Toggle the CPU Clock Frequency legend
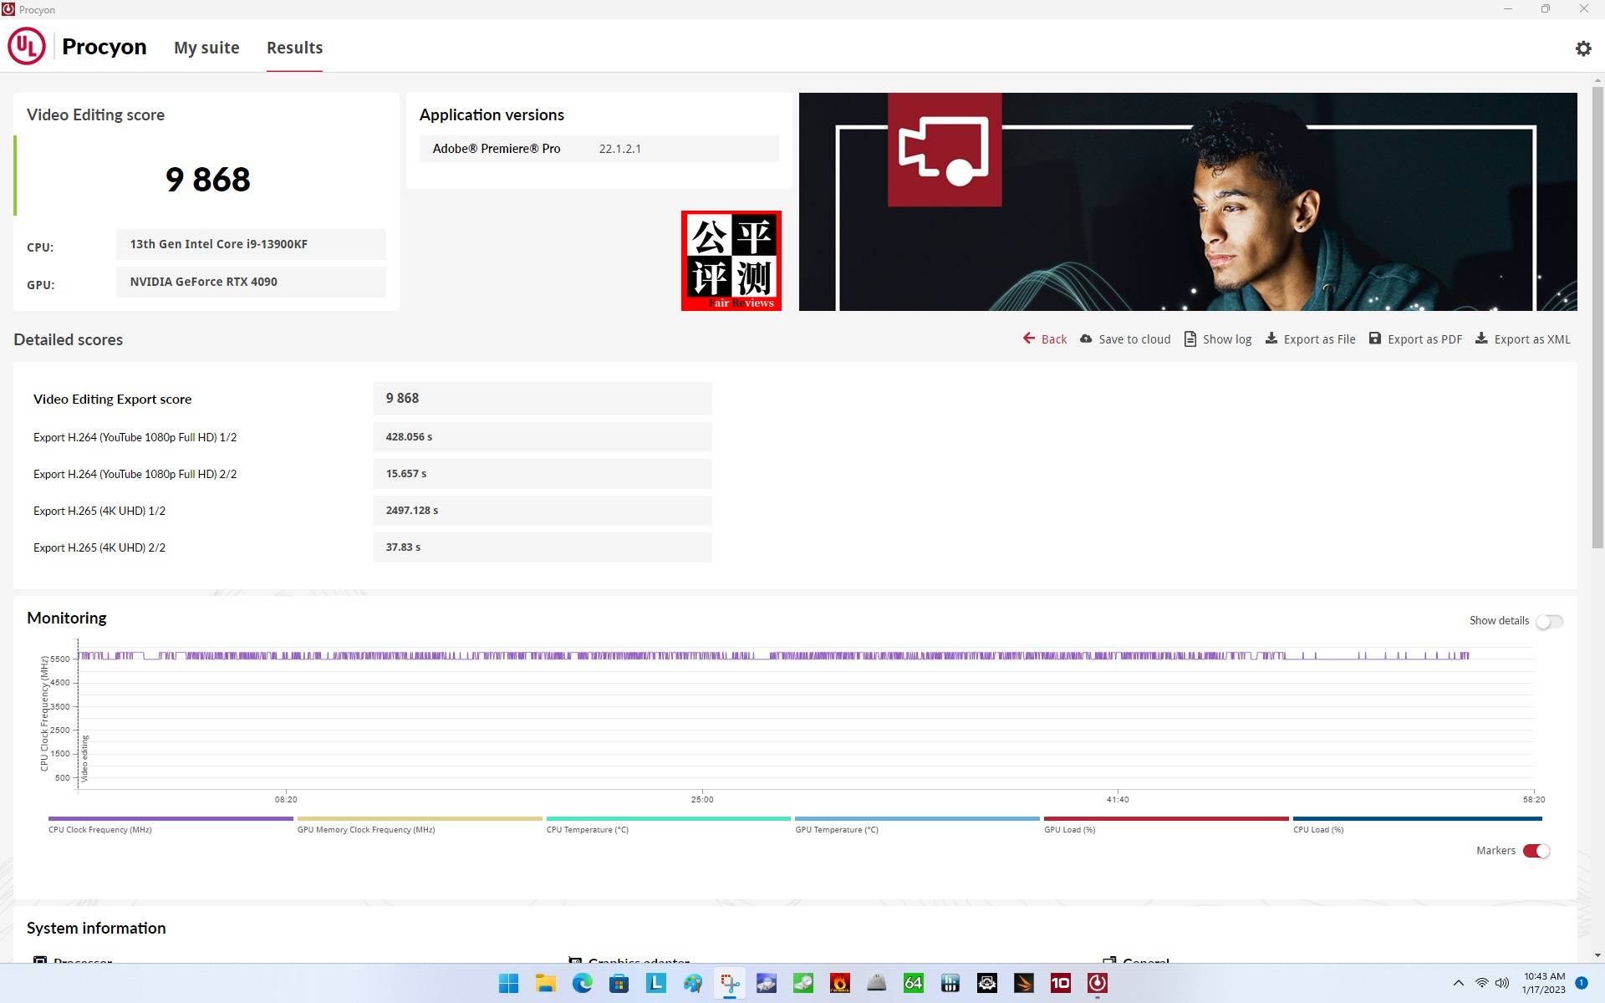The width and height of the screenshot is (1605, 1003). [x=100, y=829]
